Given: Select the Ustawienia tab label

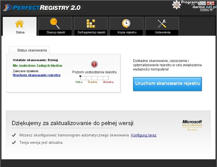Looking at the screenshot, I should coord(162,32).
